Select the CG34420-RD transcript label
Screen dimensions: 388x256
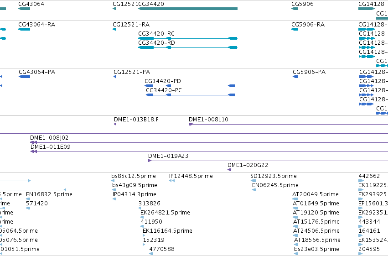click(157, 43)
